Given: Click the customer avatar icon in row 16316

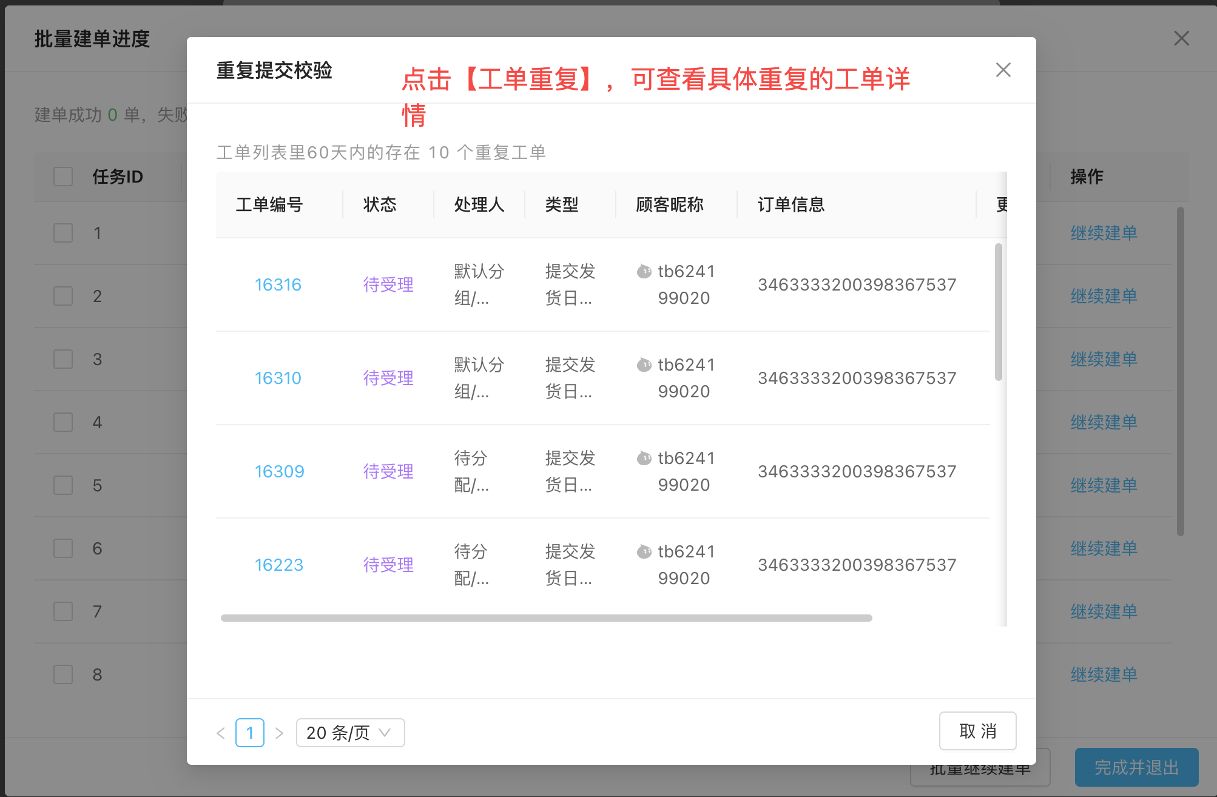Looking at the screenshot, I should coord(644,271).
